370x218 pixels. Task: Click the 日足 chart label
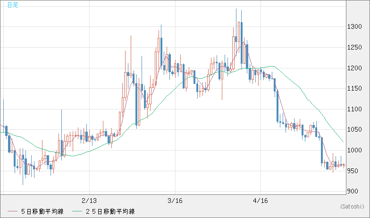pos(13,5)
